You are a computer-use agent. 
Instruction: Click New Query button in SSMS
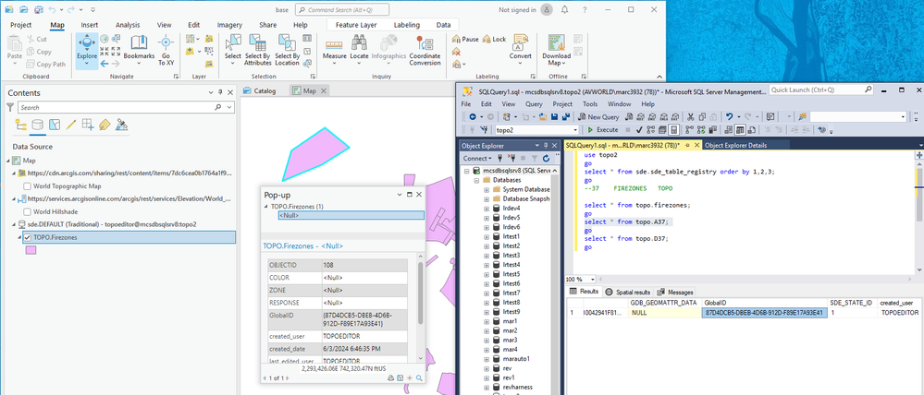click(598, 117)
